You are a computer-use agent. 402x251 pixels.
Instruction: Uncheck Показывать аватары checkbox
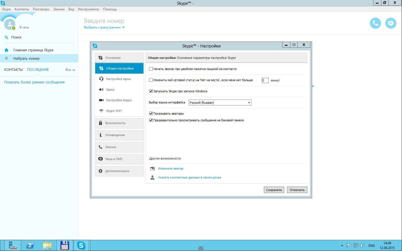pos(151,114)
